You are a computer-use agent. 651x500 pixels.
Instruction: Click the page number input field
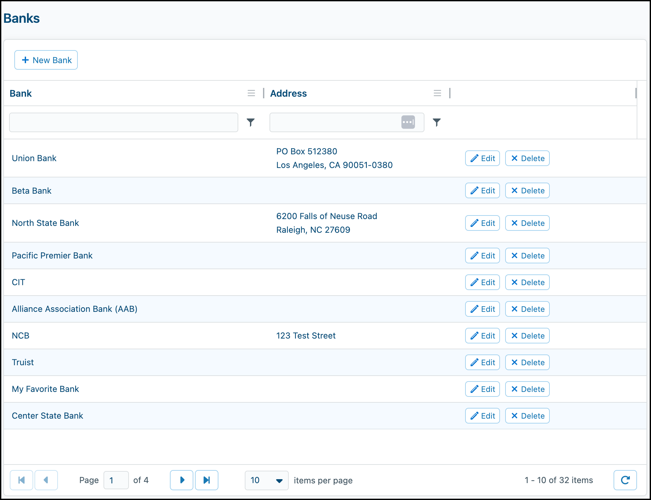[x=116, y=480]
